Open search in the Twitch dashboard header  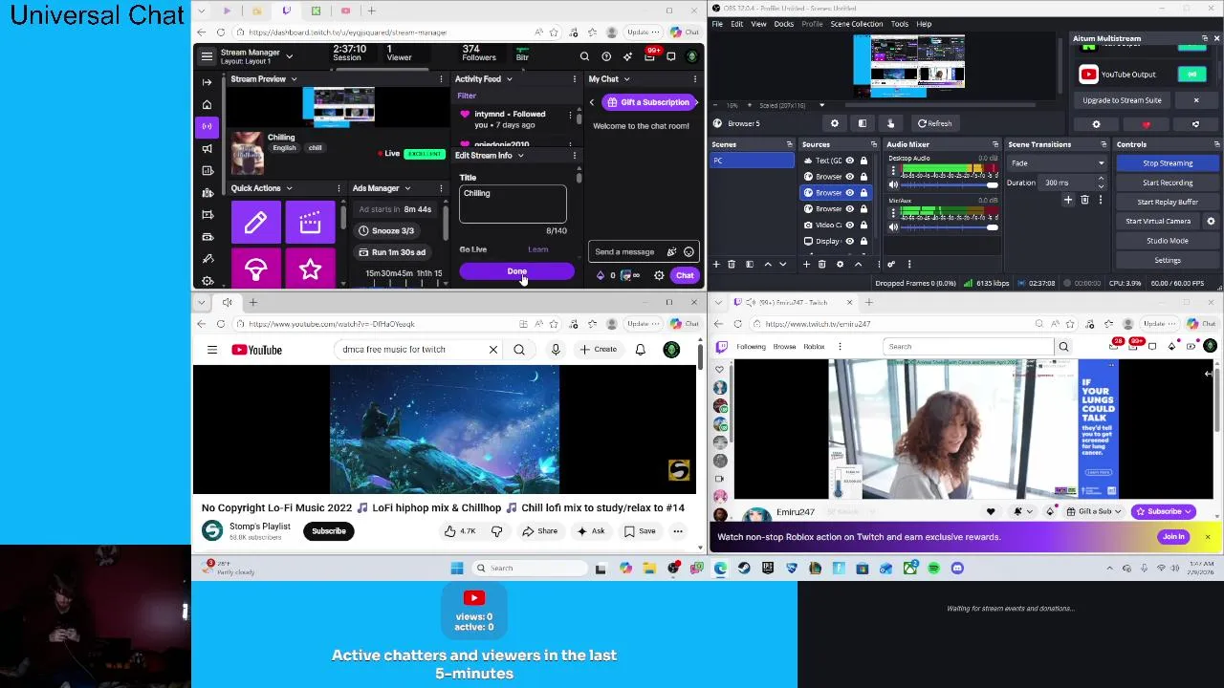[584, 56]
